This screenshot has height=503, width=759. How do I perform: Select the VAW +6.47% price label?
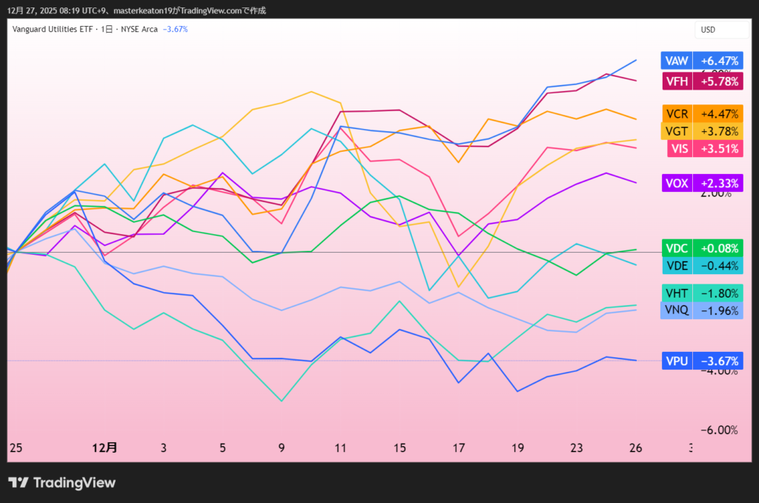tap(702, 61)
